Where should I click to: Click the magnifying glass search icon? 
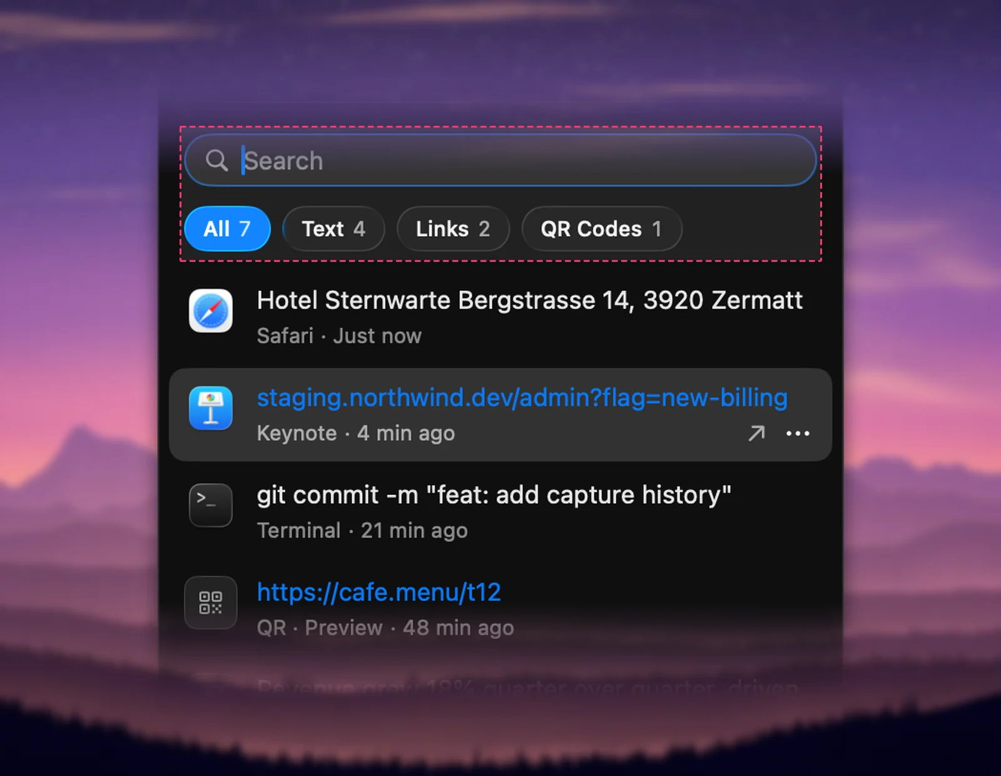tap(217, 160)
